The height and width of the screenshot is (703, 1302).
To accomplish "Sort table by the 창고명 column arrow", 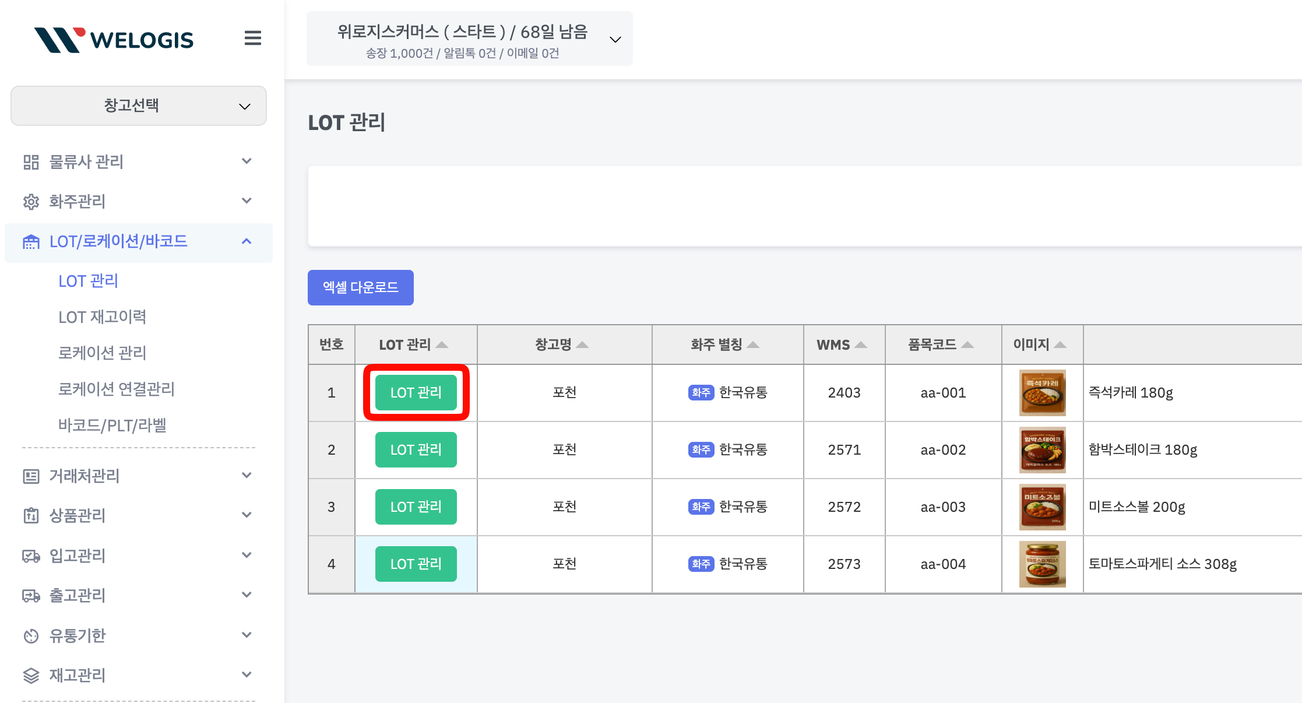I will (x=582, y=345).
